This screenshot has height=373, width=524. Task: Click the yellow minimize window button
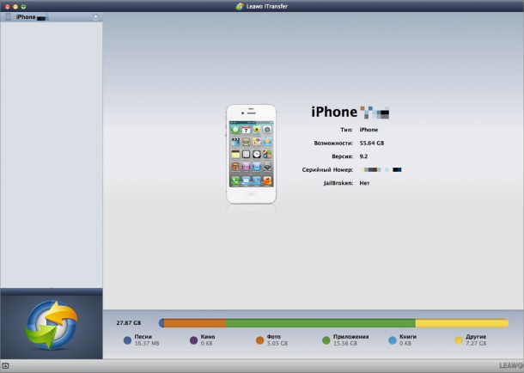click(x=15, y=6)
